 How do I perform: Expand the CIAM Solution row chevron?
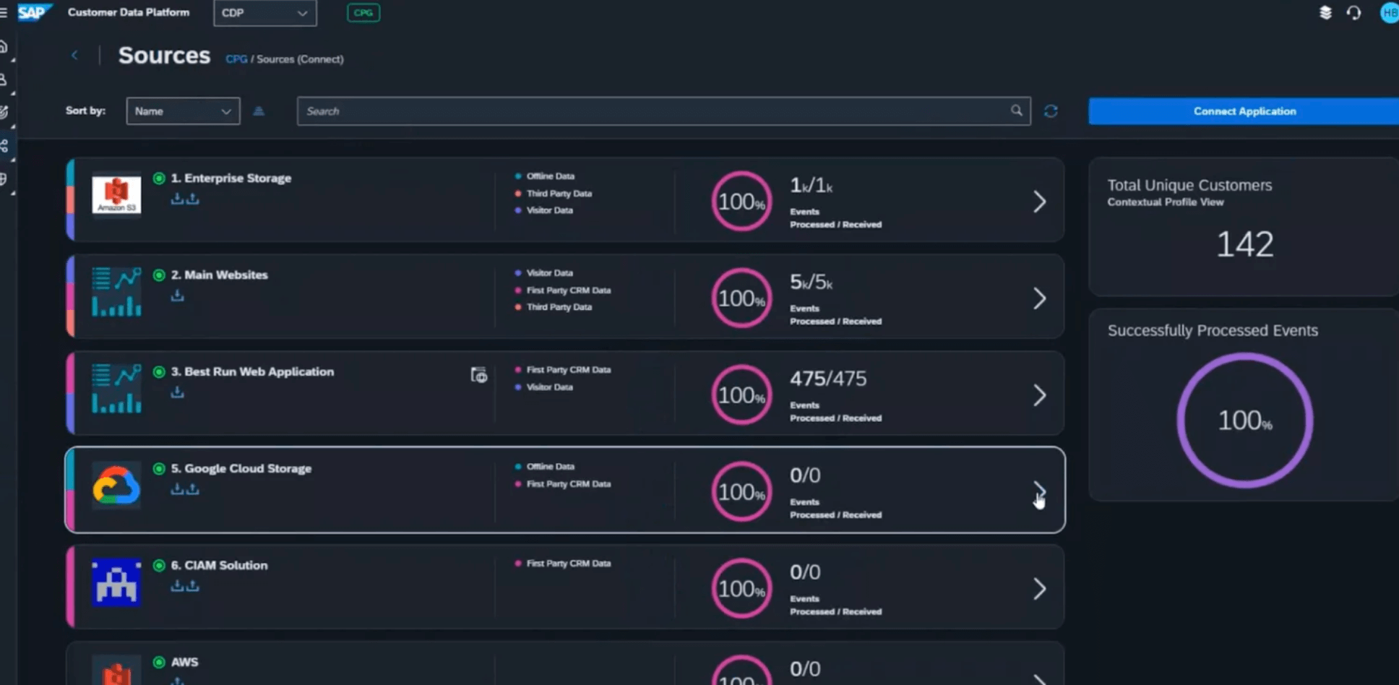(x=1039, y=589)
